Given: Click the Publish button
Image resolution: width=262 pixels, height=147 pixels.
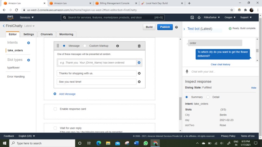Looking at the screenshot, I should [165, 27].
